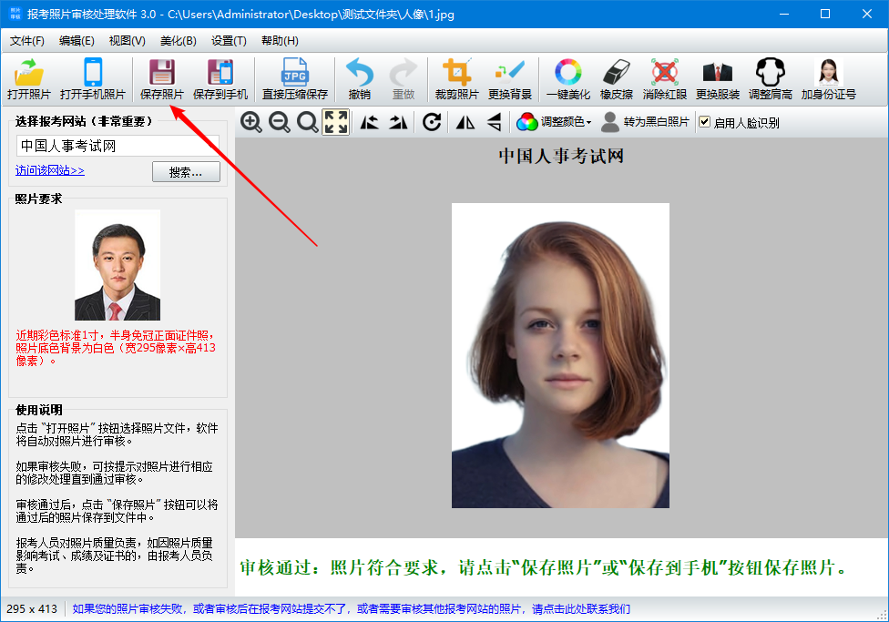Open the Beautify (美化) menu
This screenshot has width=889, height=622.
pos(178,41)
